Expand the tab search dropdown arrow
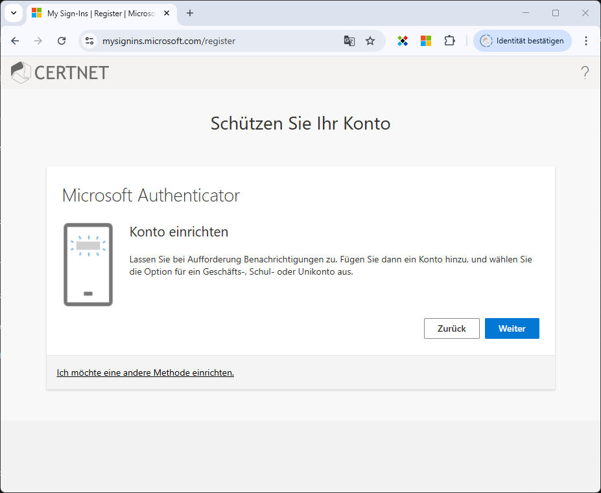 13,13
